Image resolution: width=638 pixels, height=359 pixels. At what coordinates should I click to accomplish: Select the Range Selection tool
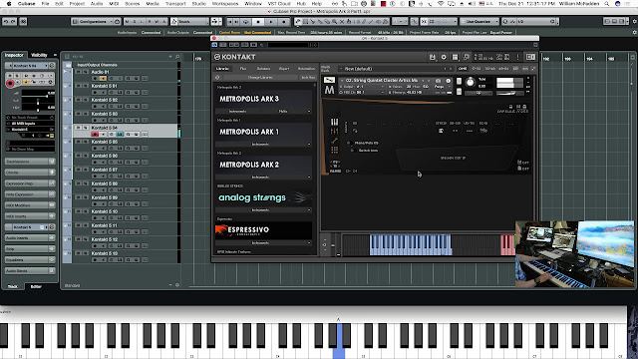click(306, 22)
